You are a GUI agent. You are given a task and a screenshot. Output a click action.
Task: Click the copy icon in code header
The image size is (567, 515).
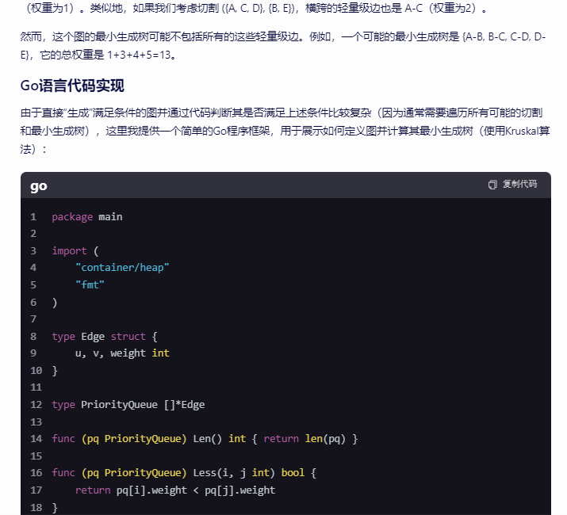[492, 185]
